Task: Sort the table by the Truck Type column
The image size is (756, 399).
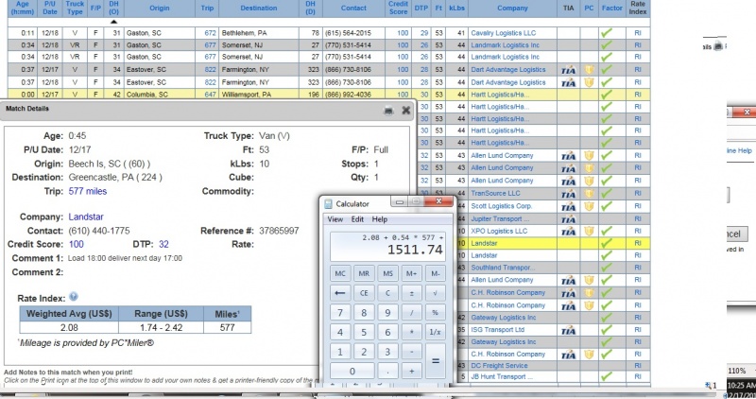Action: click(x=75, y=8)
